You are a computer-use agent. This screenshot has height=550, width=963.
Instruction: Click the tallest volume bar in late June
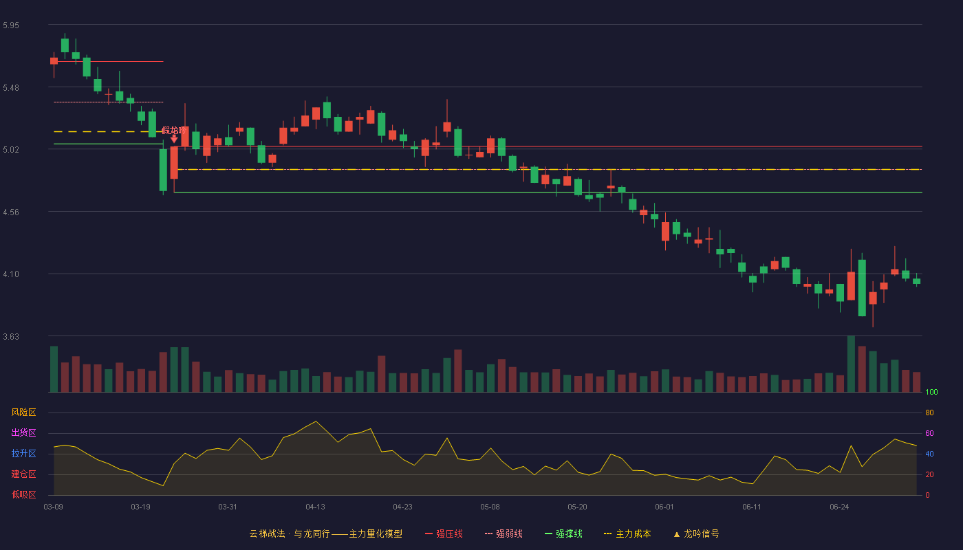(x=851, y=364)
